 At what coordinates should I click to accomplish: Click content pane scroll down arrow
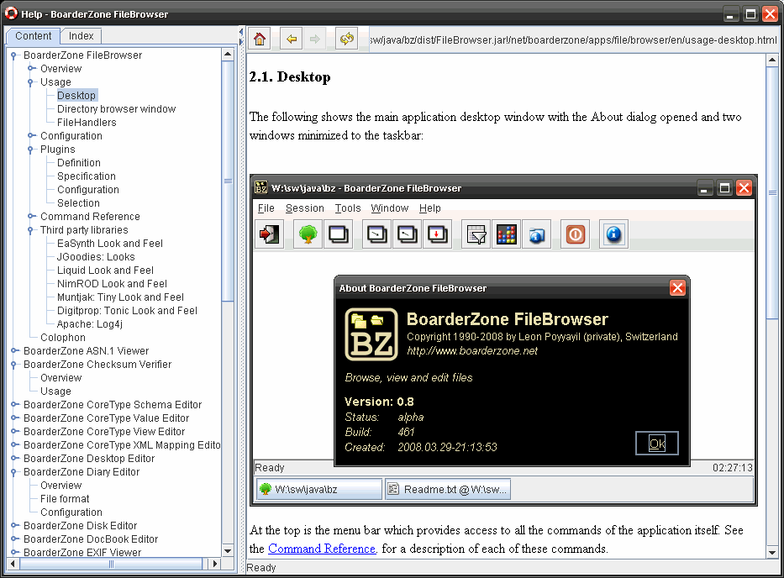pyautogui.click(x=772, y=553)
